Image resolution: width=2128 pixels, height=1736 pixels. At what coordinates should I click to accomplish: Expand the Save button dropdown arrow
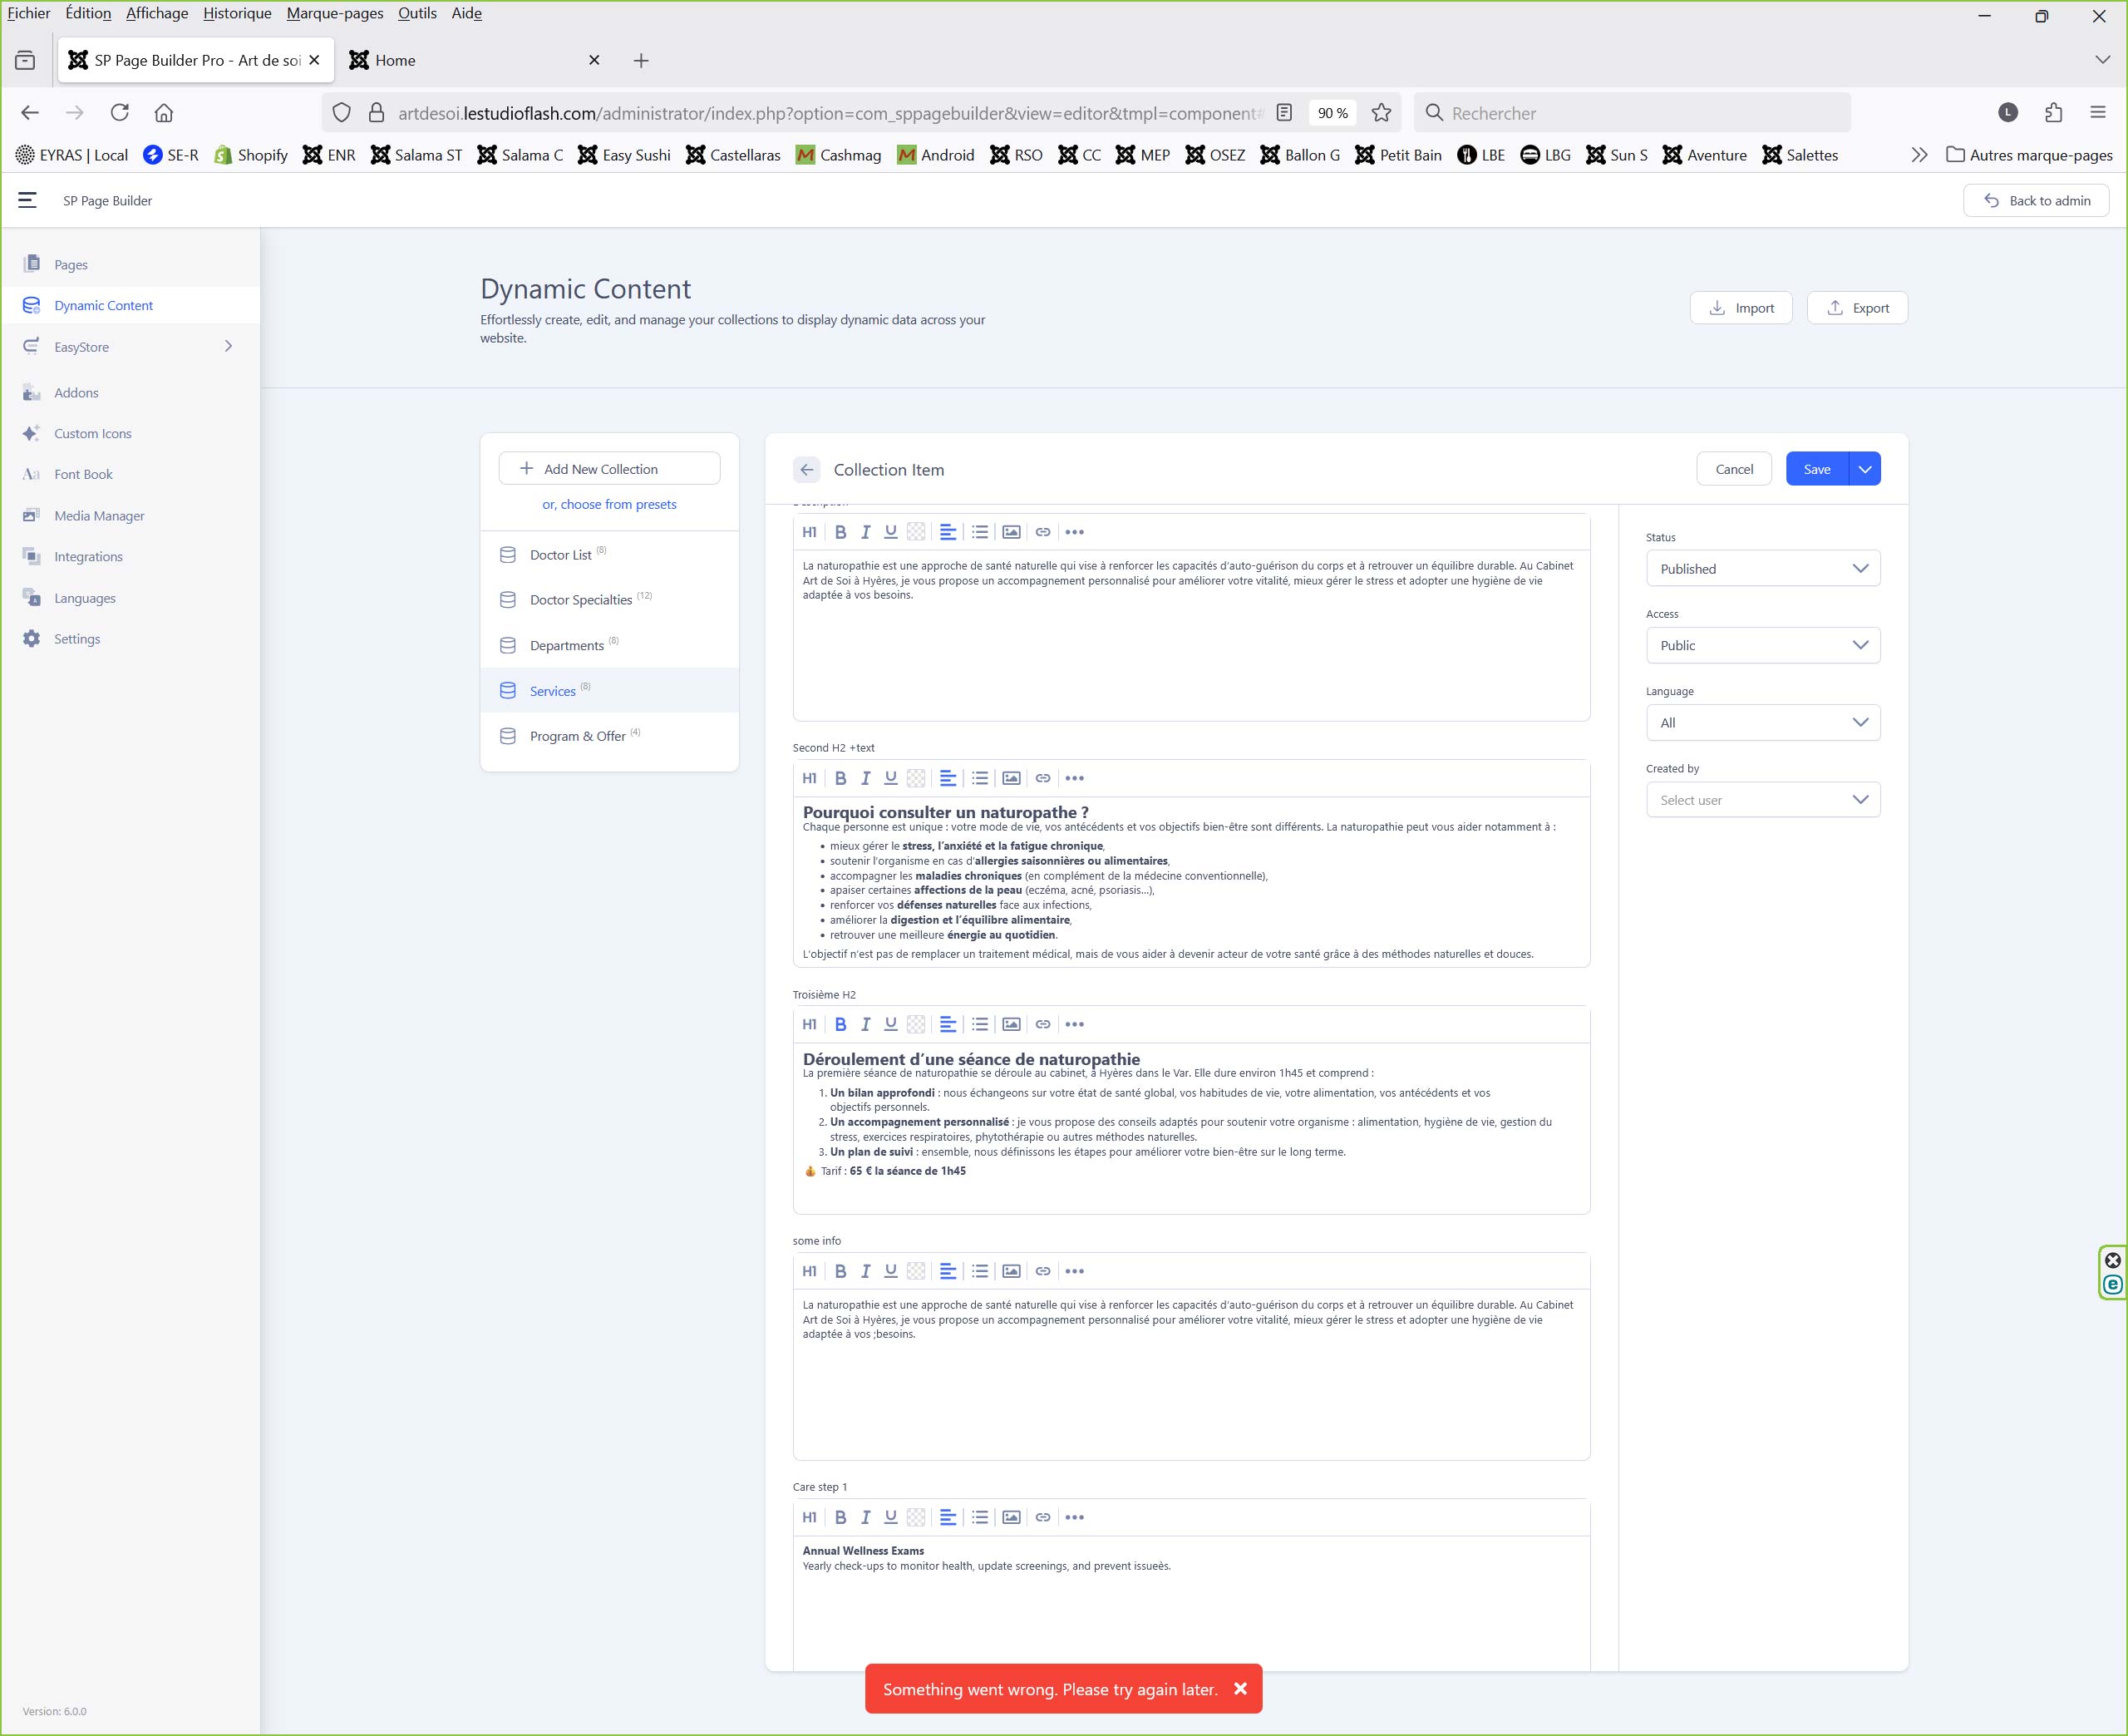(1864, 469)
